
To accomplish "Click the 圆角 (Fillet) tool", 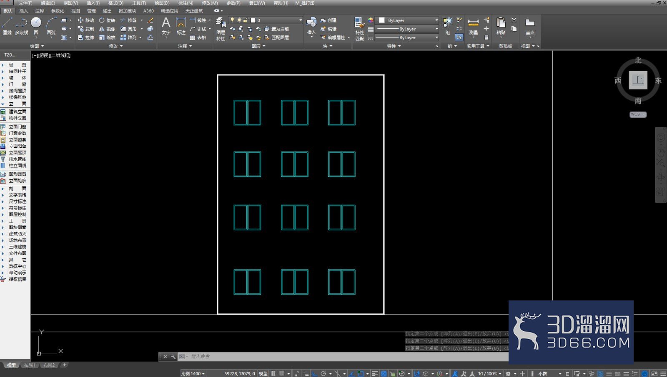I will (x=128, y=29).
